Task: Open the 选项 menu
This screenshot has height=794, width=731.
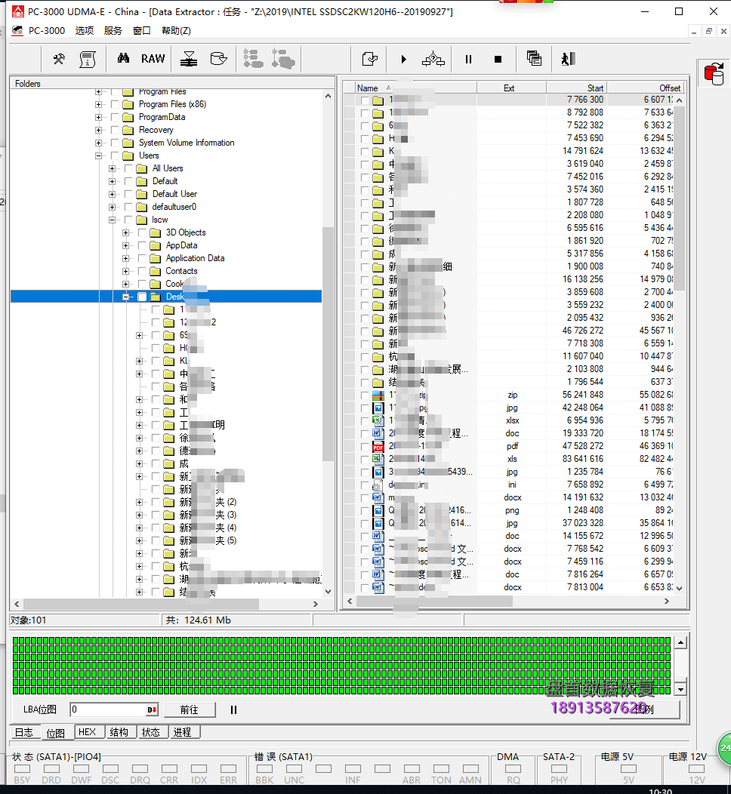Action: [x=85, y=31]
